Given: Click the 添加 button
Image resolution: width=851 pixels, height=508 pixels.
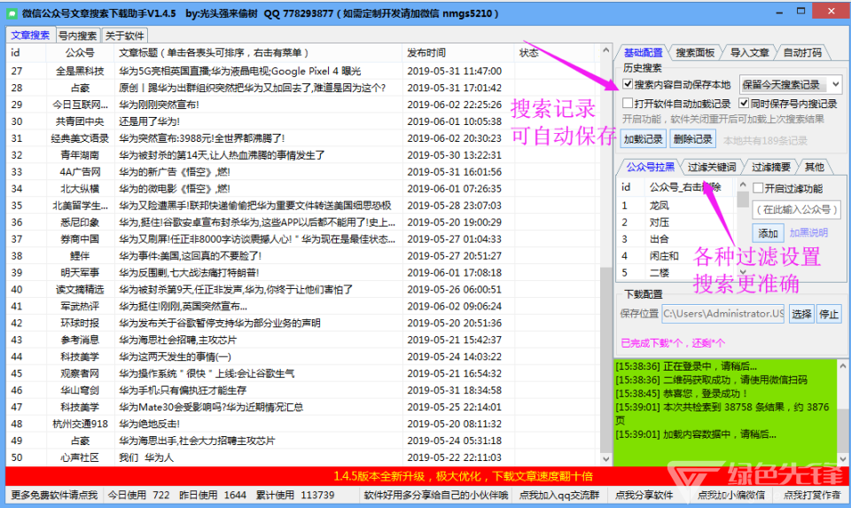Looking at the screenshot, I should point(768,233).
